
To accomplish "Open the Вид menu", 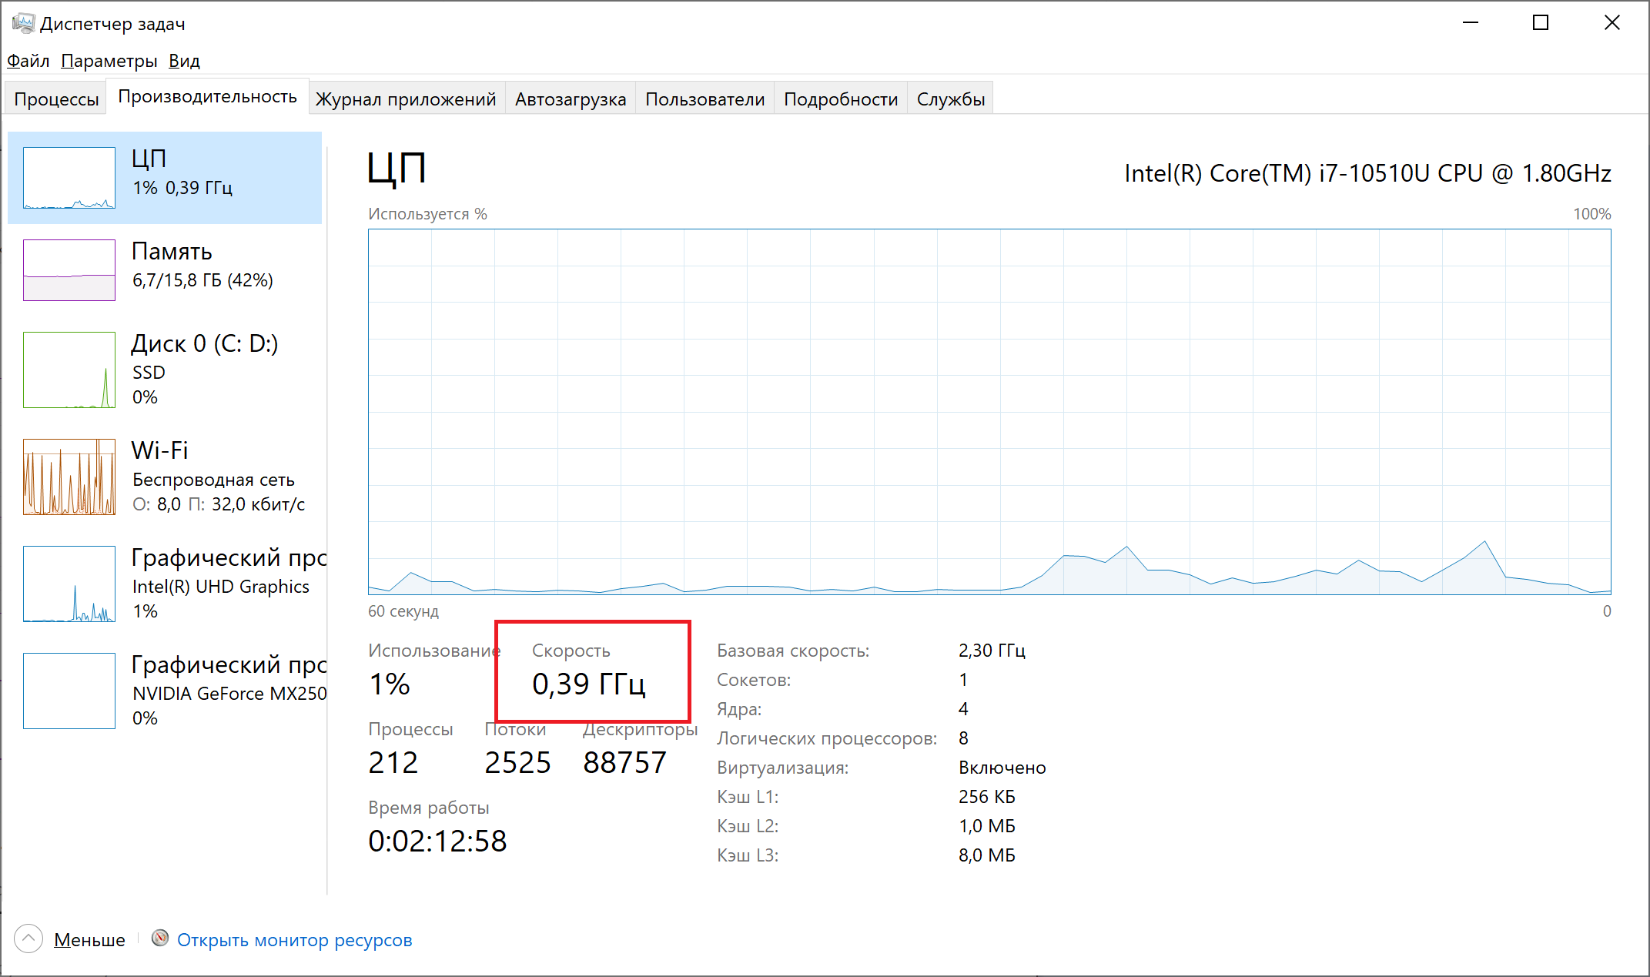I will [184, 61].
